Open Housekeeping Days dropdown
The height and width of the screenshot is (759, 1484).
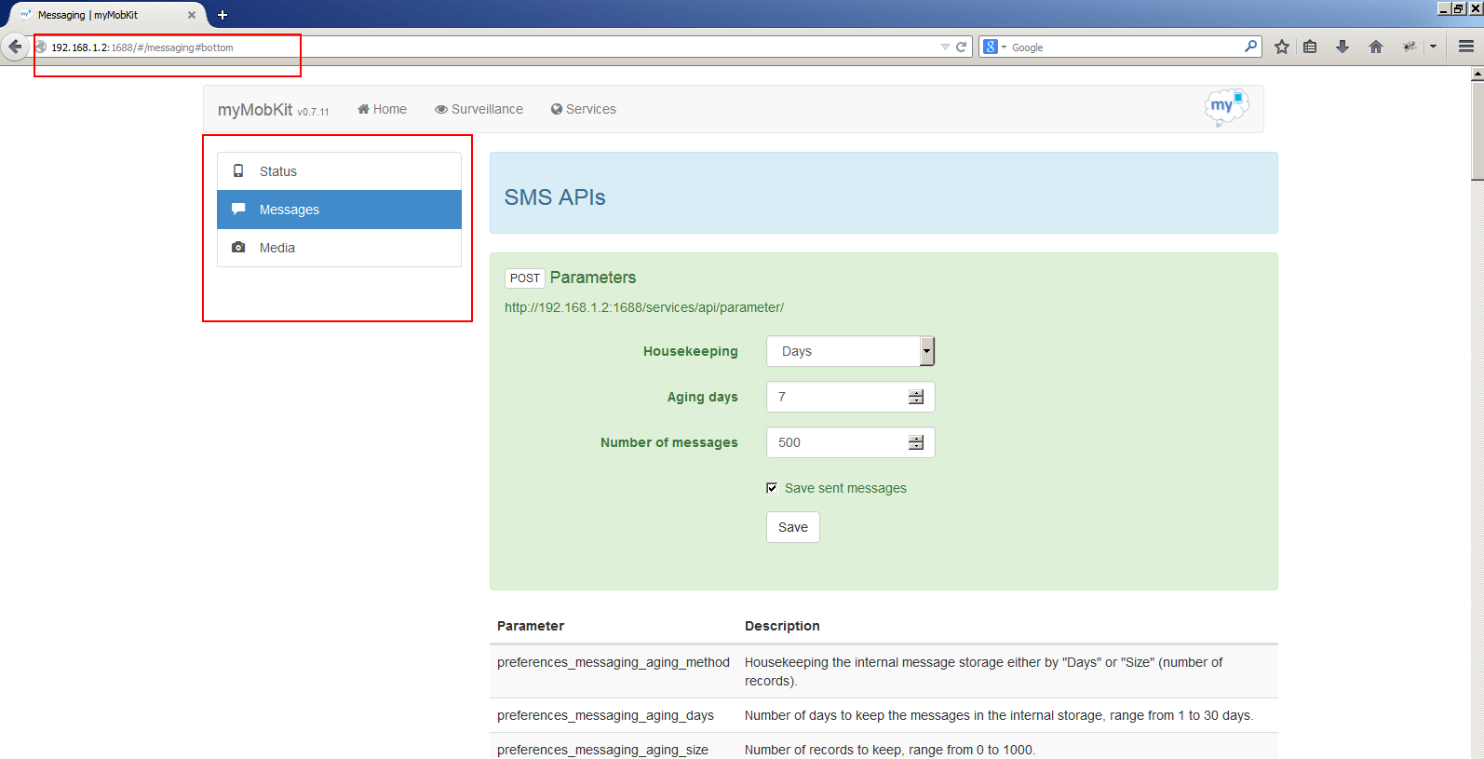(850, 351)
